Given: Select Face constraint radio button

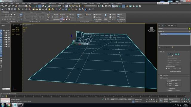Looking at the screenshot, I should click(x=168, y=85).
